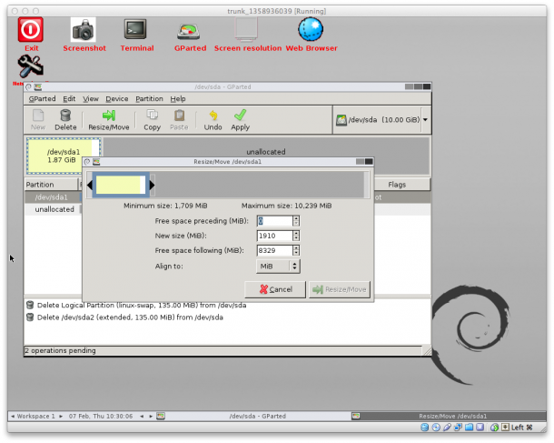This screenshot has width=554, height=443.
Task: Click the Resize/Move button in dialog
Action: 340,289
